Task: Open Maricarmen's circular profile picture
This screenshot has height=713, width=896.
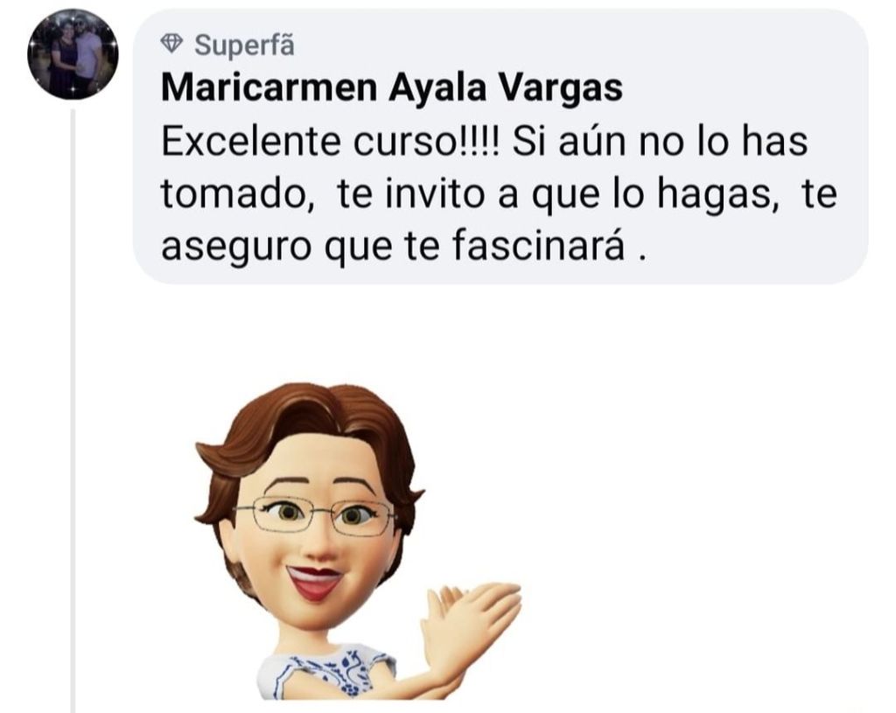Action: pos(73,54)
